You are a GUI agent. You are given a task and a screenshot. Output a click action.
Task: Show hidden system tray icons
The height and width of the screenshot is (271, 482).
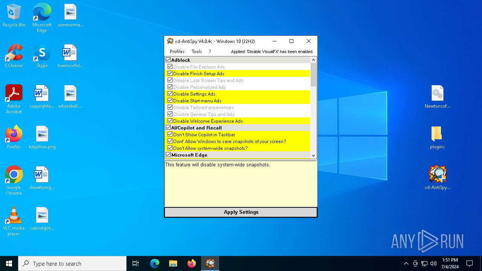[x=406, y=263]
